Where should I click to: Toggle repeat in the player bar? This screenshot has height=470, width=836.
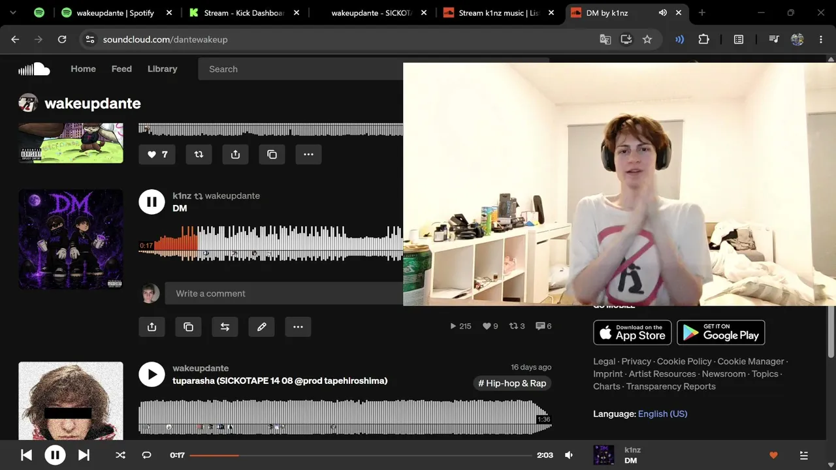click(146, 455)
